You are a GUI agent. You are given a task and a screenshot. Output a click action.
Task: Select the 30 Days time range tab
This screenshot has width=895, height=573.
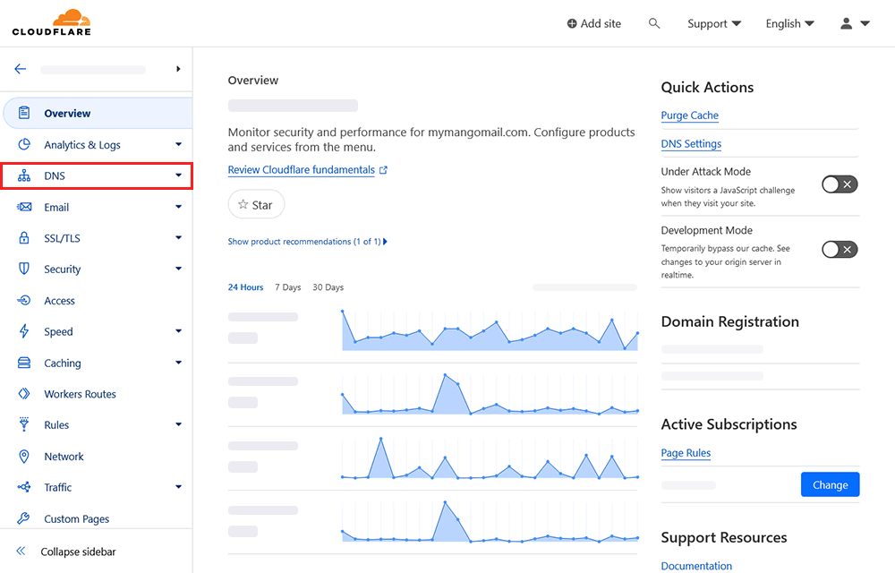[328, 287]
